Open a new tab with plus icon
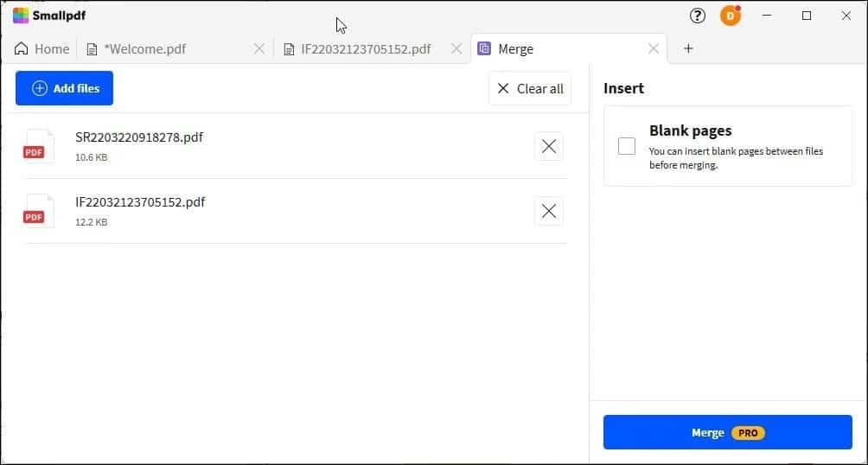 click(688, 48)
